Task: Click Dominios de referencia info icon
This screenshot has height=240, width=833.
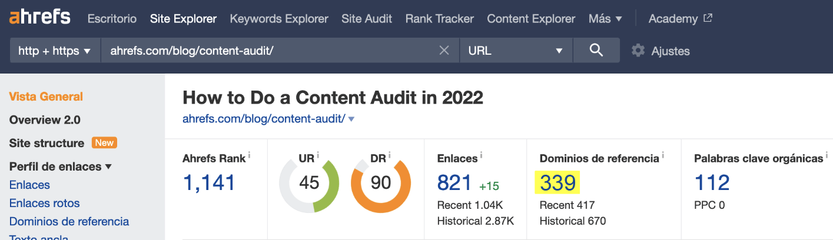Action: click(663, 155)
